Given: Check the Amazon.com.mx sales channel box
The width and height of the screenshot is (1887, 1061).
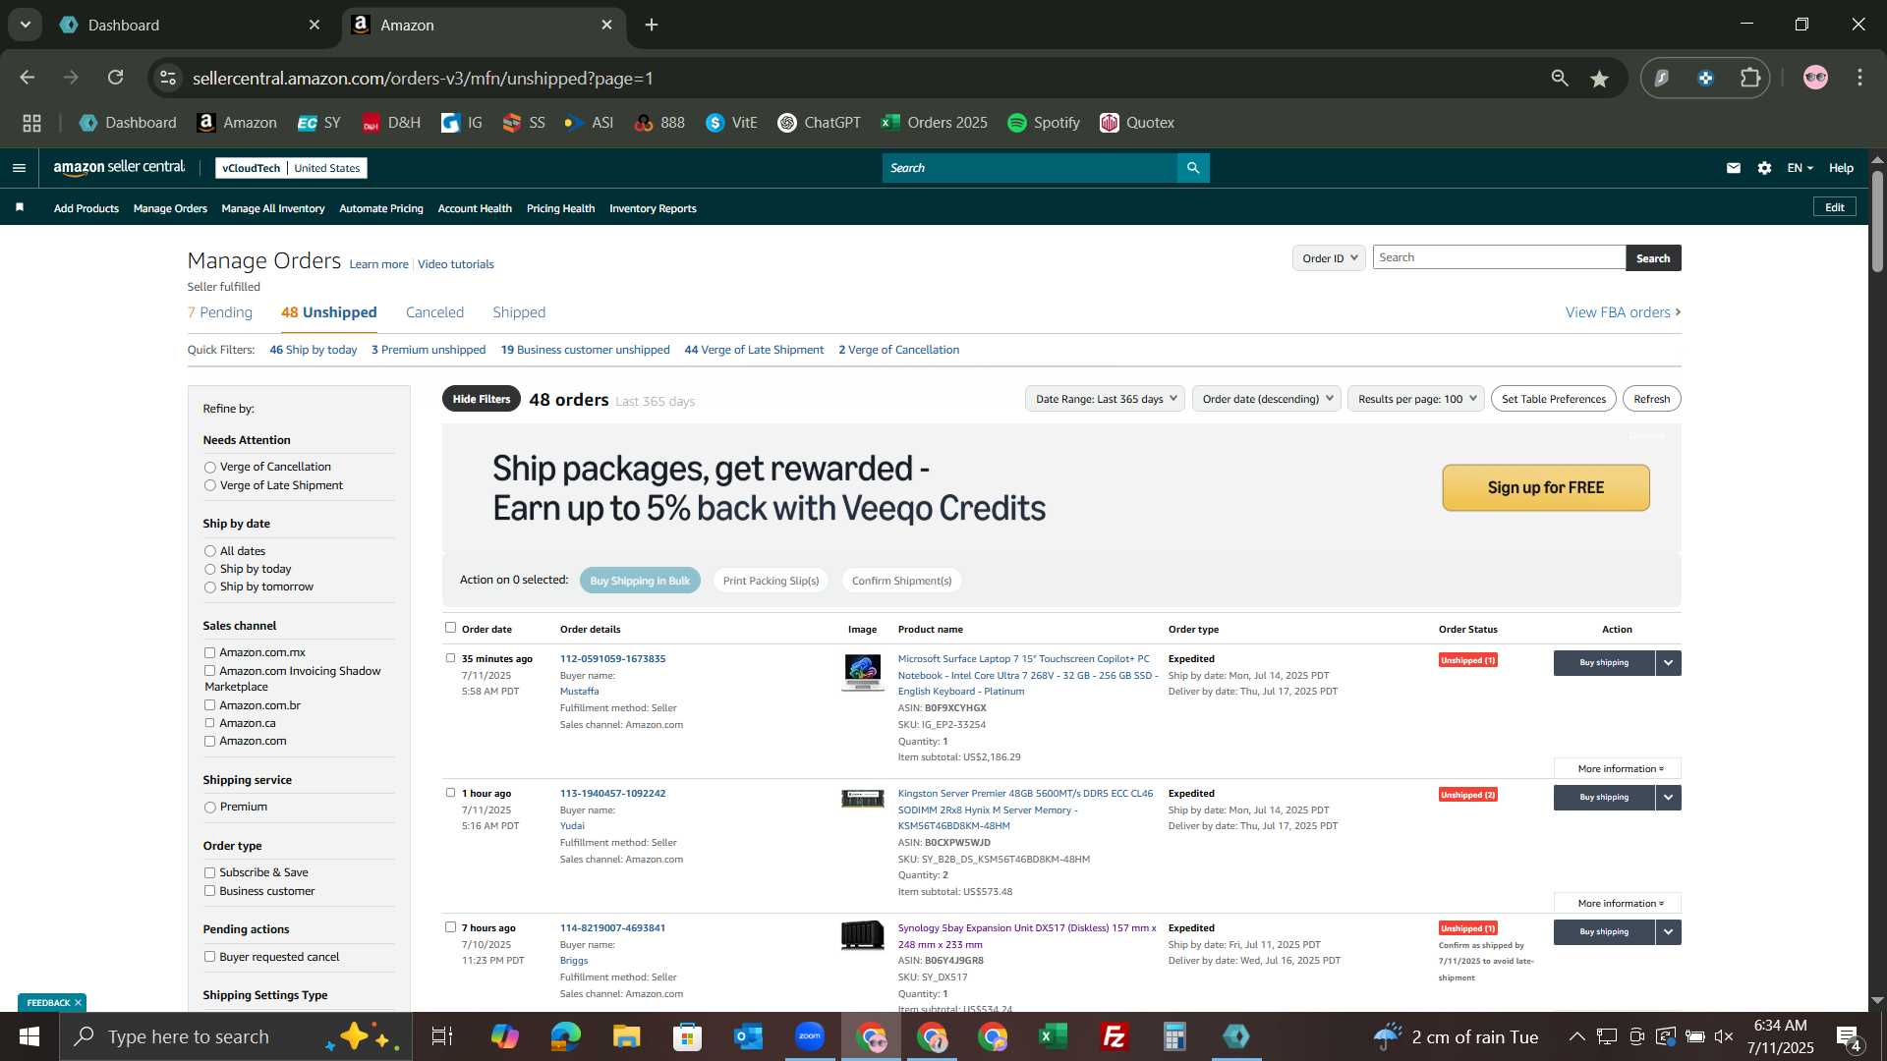Looking at the screenshot, I should coord(209,652).
